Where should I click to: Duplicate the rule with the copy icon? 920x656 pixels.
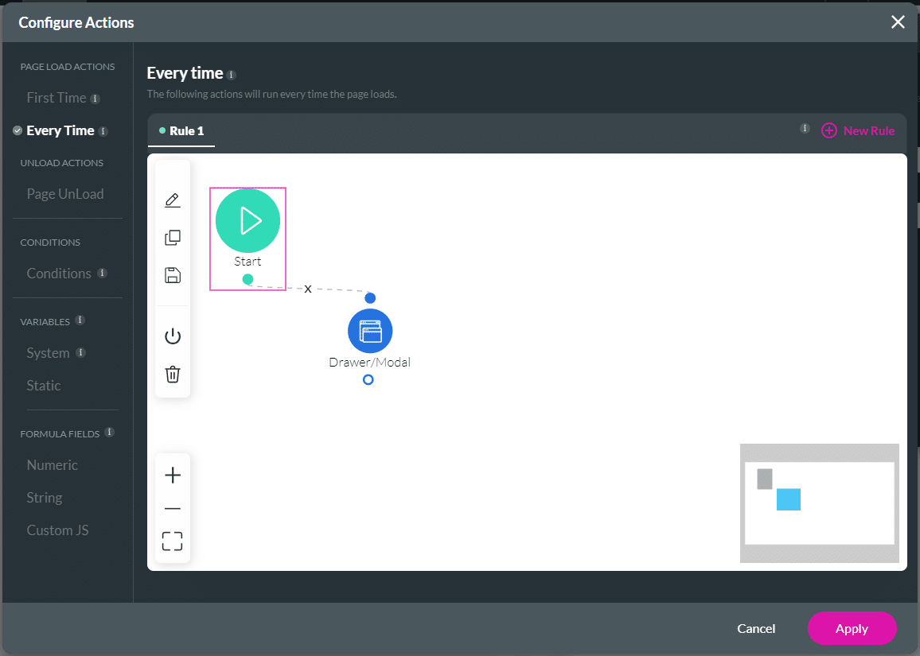coord(172,237)
